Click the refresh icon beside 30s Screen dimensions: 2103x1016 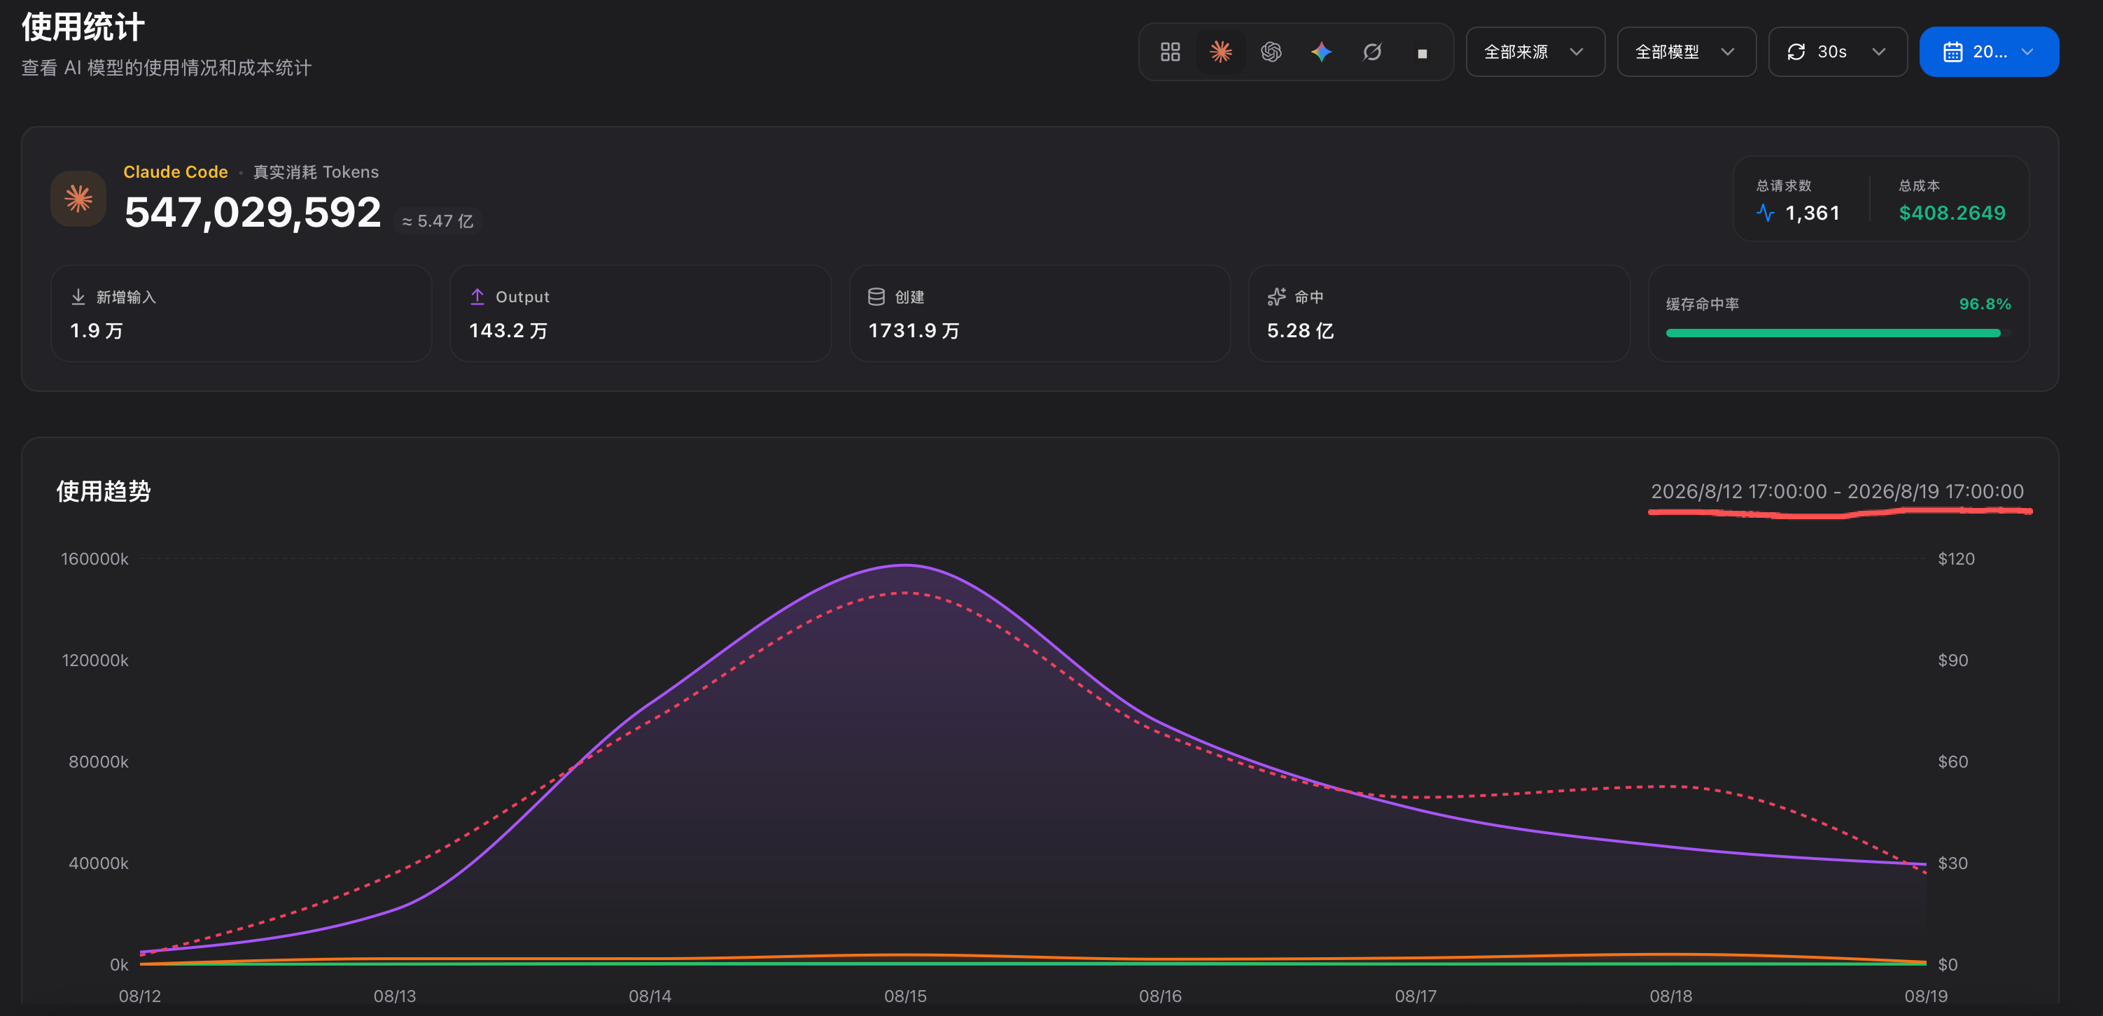pos(1796,52)
